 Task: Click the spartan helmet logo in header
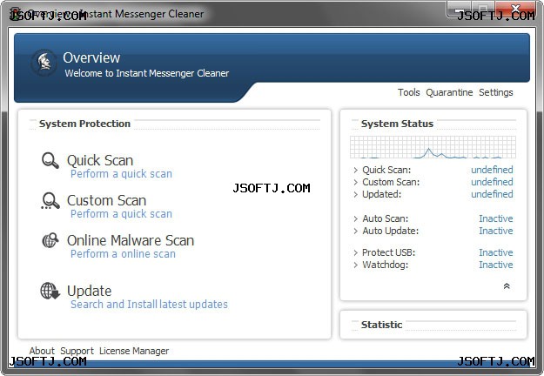click(44, 63)
